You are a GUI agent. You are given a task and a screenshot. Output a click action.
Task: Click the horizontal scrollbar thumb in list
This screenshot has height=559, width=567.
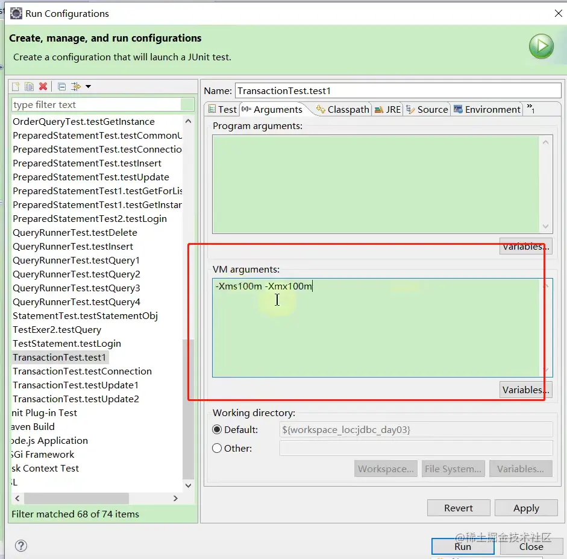click(77, 498)
